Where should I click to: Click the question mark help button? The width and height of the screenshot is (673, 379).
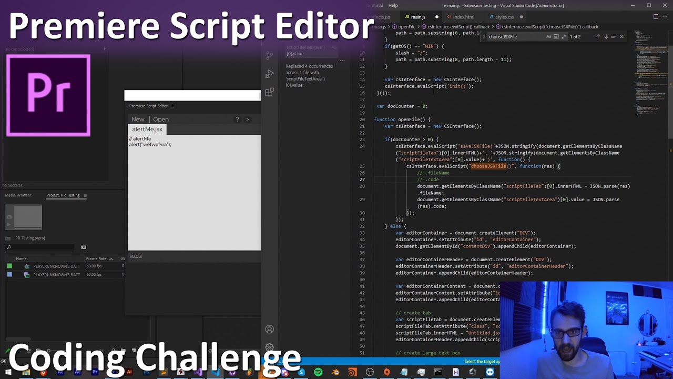point(237,119)
